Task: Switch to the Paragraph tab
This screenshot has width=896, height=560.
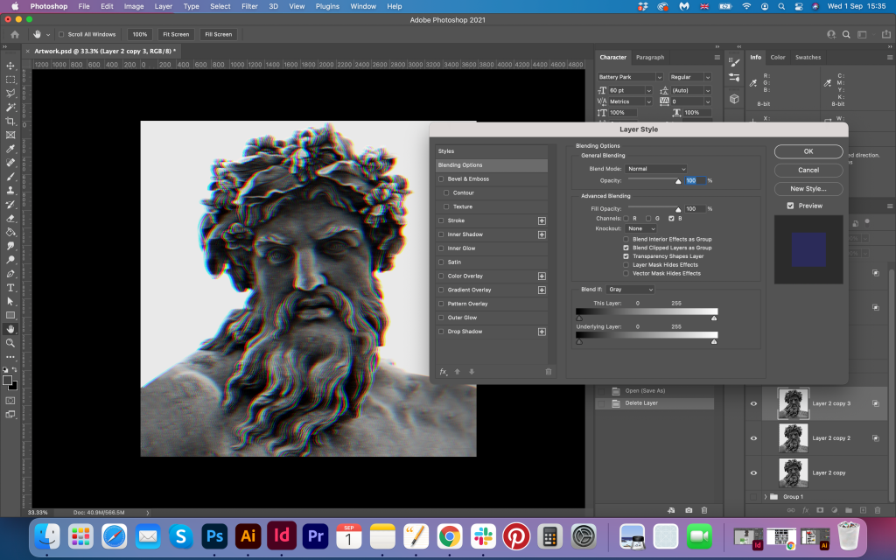Action: tap(649, 58)
